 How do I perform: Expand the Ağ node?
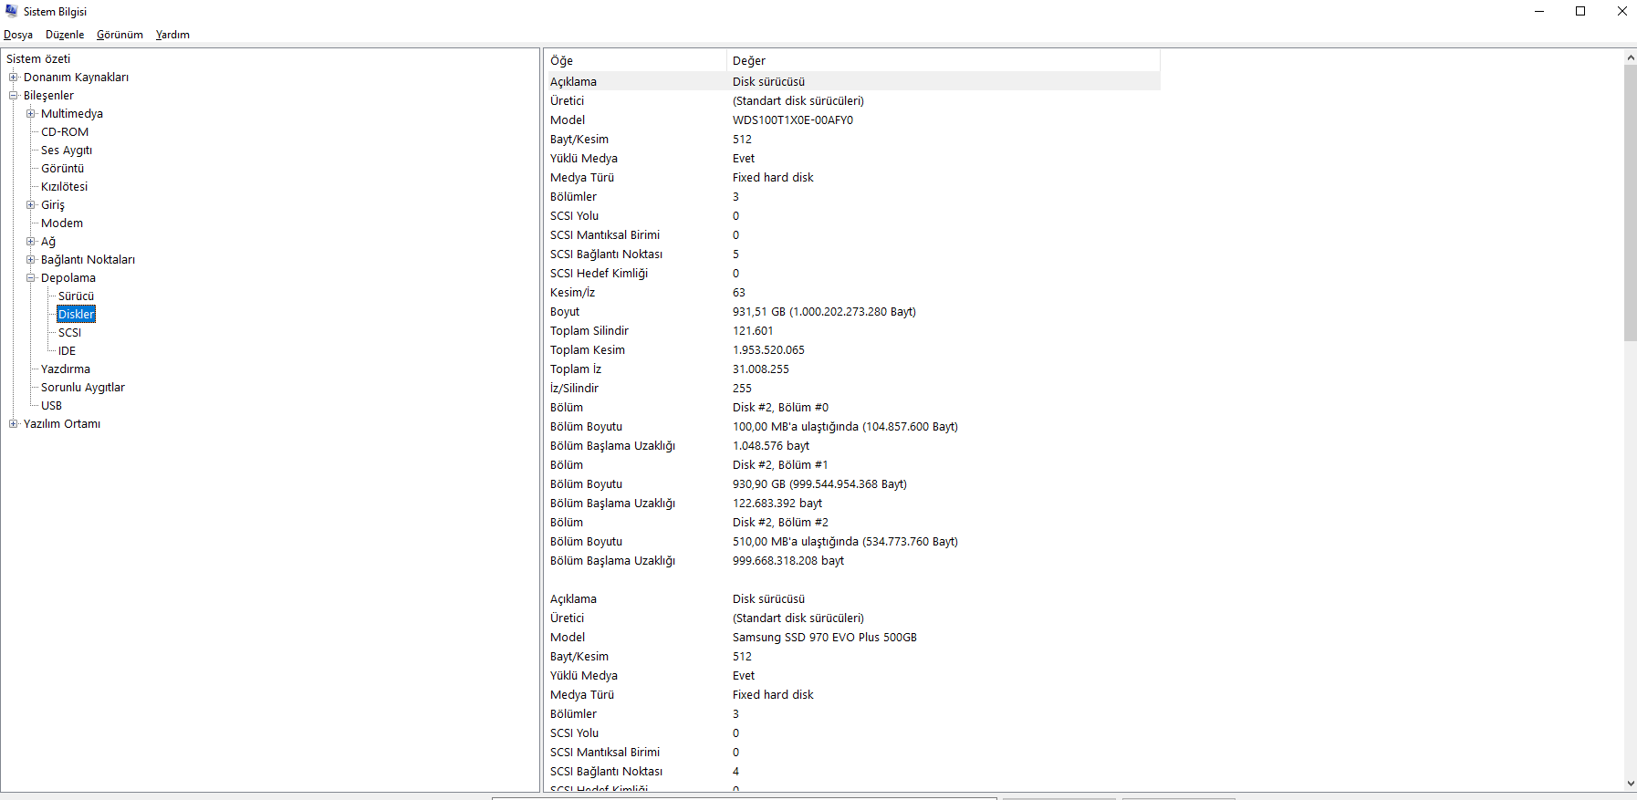[x=31, y=242]
